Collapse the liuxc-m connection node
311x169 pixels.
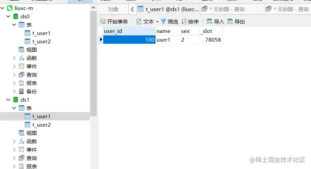[2, 8]
